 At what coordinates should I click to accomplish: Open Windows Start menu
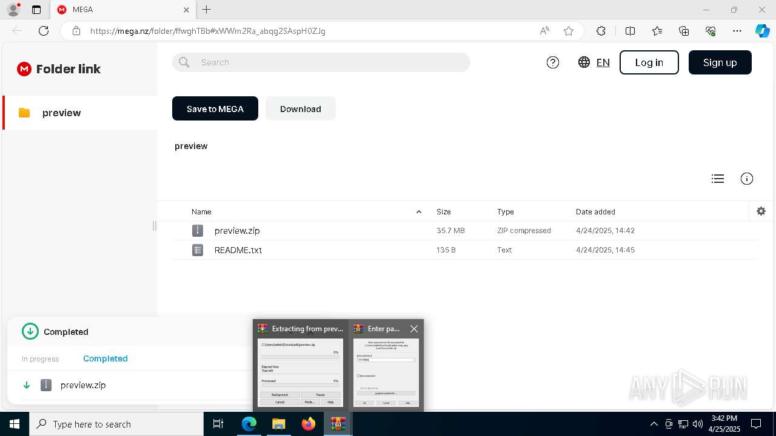(x=15, y=424)
